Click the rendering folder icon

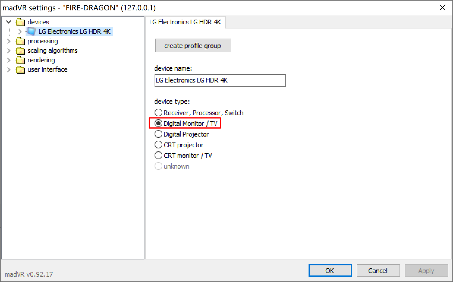(21, 60)
